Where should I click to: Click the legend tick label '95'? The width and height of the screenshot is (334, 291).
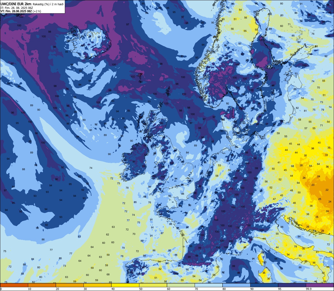pos(280,289)
